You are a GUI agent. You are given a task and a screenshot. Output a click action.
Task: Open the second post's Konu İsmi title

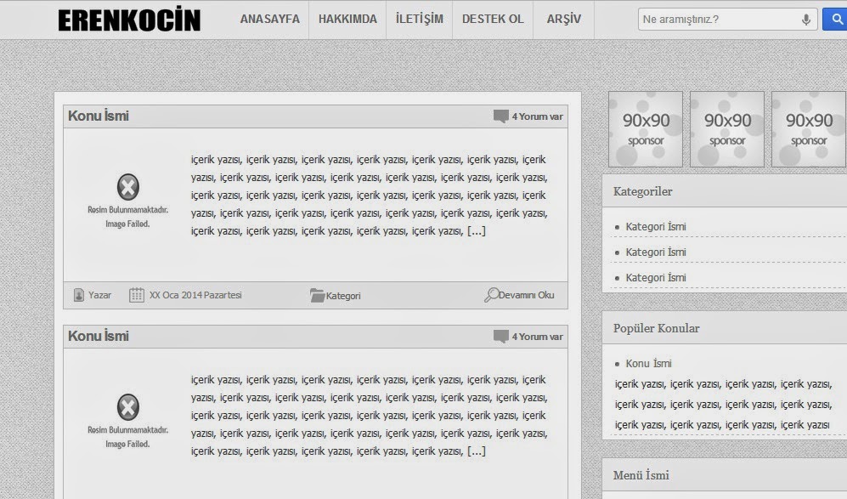[x=99, y=336]
